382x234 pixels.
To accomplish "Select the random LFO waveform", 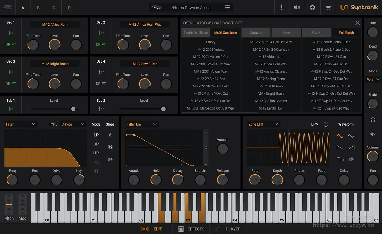I will coord(351,159).
